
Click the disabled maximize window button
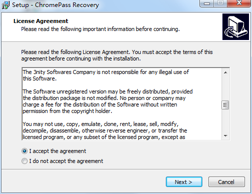point(220,3)
